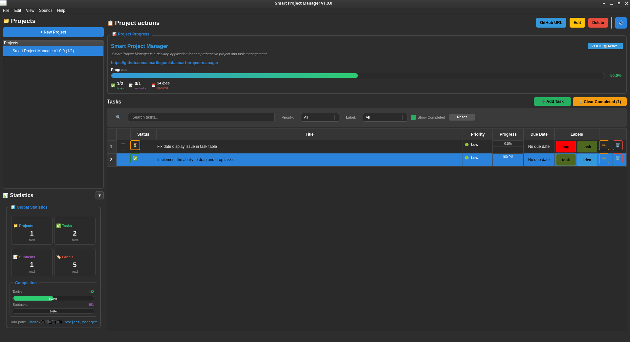Click the Title column header
The height and width of the screenshot is (342, 630).
(x=310, y=134)
